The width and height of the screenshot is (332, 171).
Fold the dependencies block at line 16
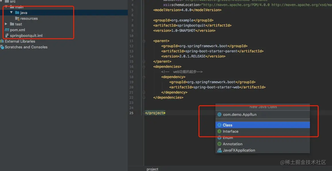(x=144, y=67)
